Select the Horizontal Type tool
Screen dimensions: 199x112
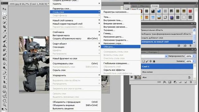coord(4,77)
